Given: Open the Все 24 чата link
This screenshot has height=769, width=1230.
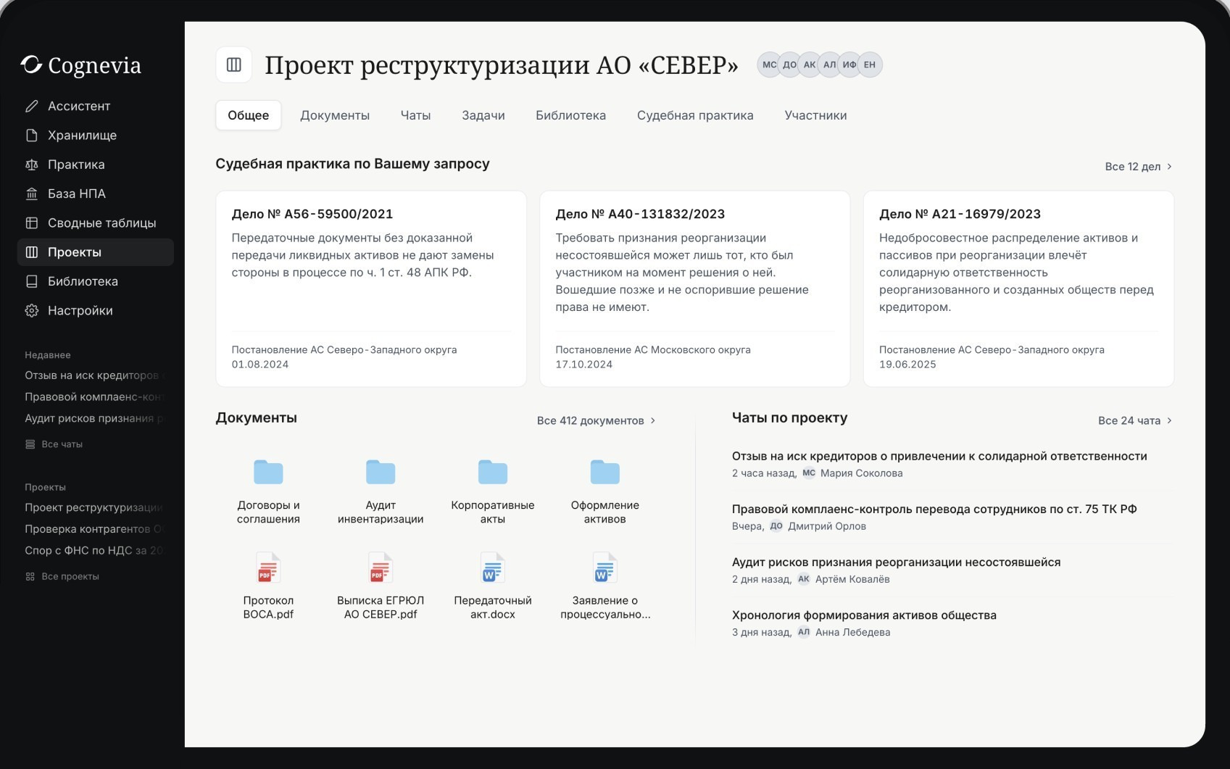Looking at the screenshot, I should coord(1134,420).
